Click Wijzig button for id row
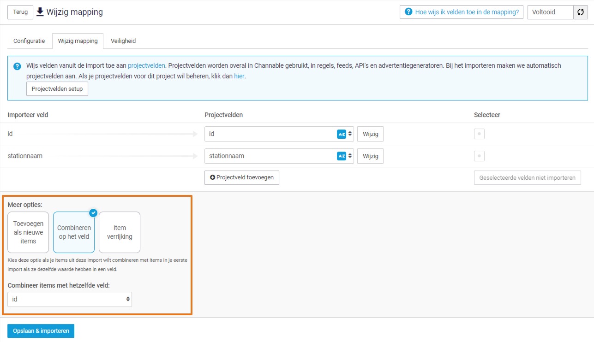Image resolution: width=594 pixels, height=342 pixels. [370, 134]
